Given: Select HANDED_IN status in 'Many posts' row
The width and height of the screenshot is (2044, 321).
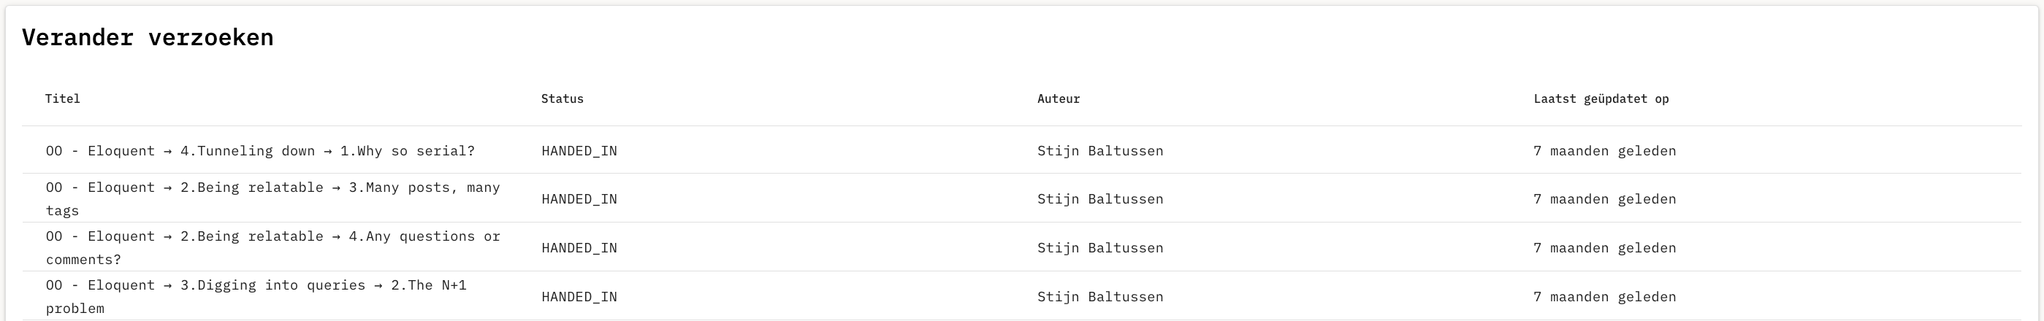Looking at the screenshot, I should pos(579,199).
